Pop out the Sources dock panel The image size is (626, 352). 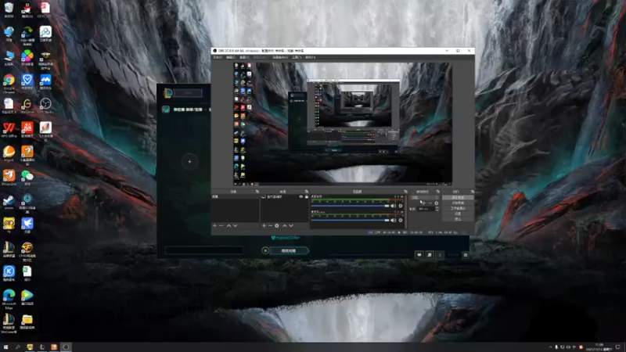click(x=307, y=192)
